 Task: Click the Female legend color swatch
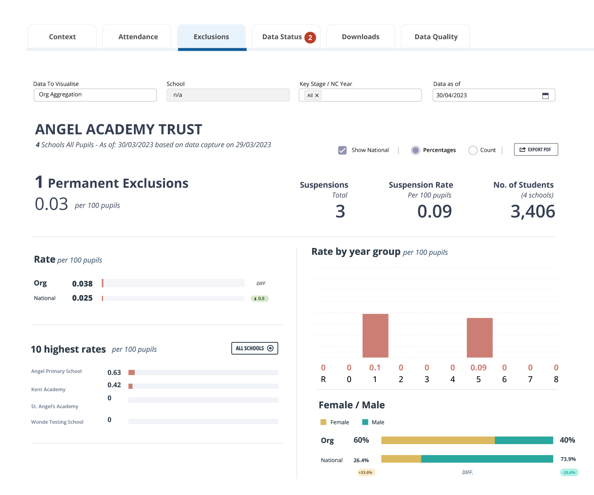coord(323,422)
